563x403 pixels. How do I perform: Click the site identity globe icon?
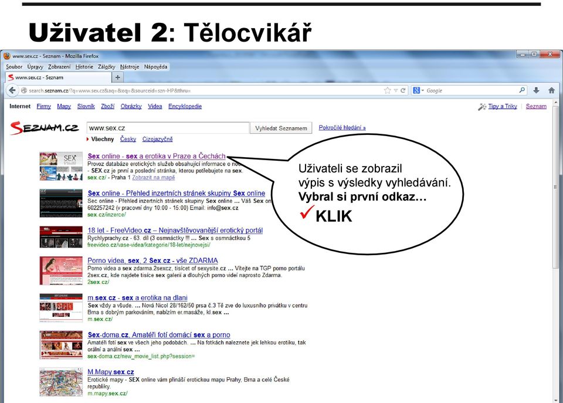[x=23, y=90]
